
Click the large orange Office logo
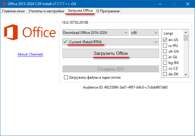(30, 32)
